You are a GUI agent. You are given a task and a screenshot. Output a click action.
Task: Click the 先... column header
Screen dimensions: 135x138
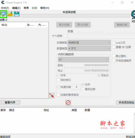(43, 25)
